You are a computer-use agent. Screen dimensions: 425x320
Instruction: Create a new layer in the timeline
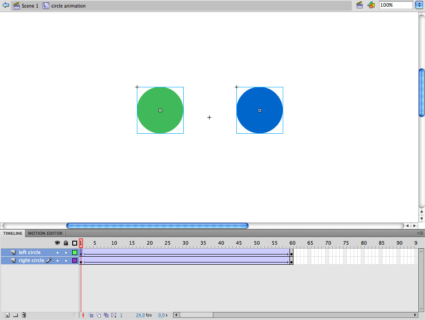(x=7, y=315)
